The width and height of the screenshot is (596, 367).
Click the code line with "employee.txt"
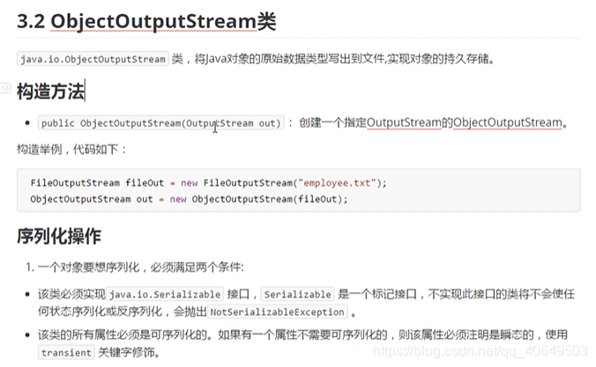[x=208, y=183]
